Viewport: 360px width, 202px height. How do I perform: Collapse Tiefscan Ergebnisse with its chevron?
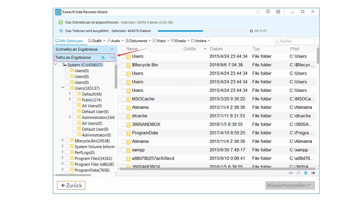coord(112,58)
